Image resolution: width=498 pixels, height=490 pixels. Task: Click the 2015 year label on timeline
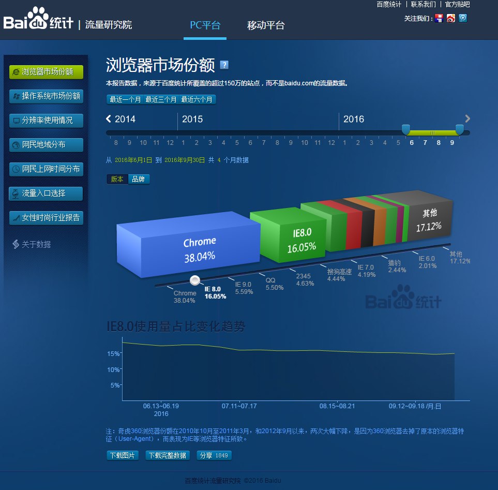[x=192, y=119]
